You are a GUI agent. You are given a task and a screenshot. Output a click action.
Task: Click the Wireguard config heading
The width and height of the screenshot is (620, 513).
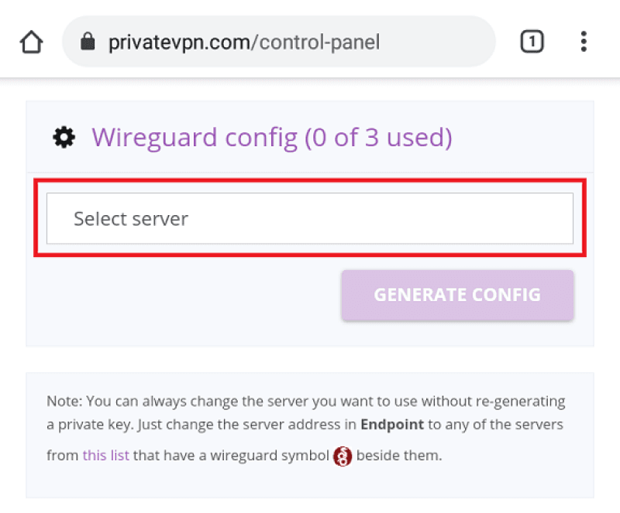(x=194, y=138)
